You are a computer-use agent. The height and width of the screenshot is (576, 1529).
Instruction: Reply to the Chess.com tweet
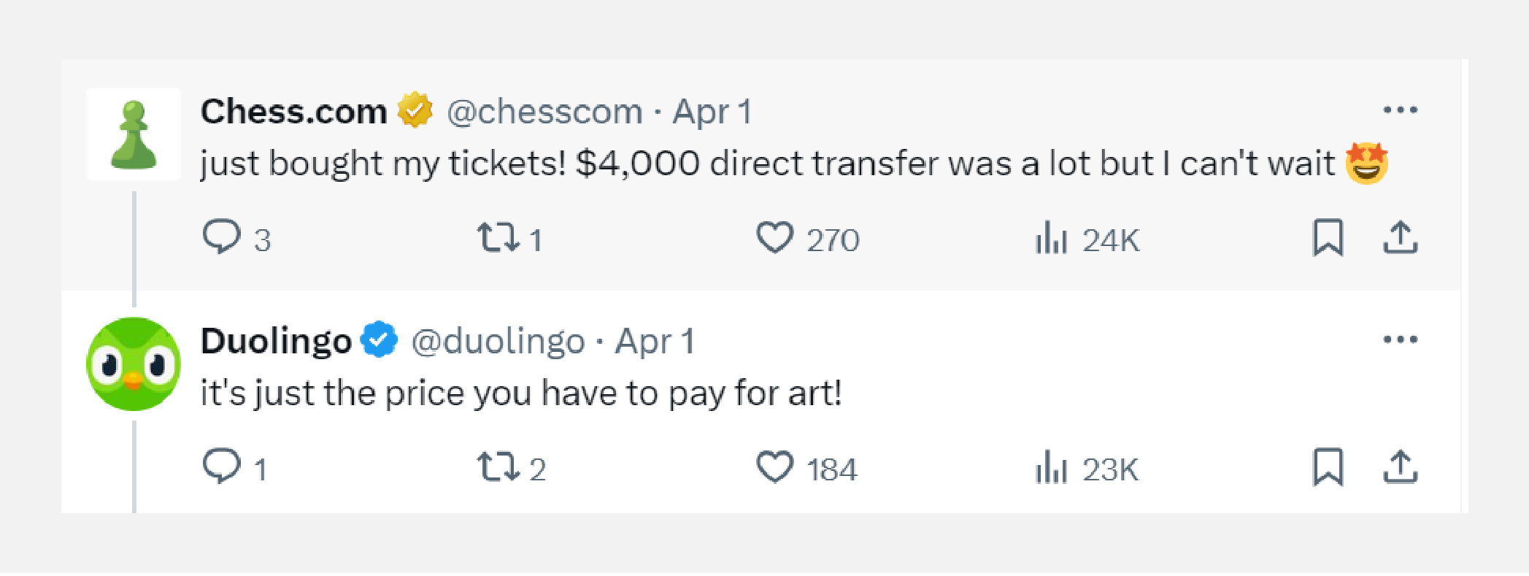coord(222,237)
